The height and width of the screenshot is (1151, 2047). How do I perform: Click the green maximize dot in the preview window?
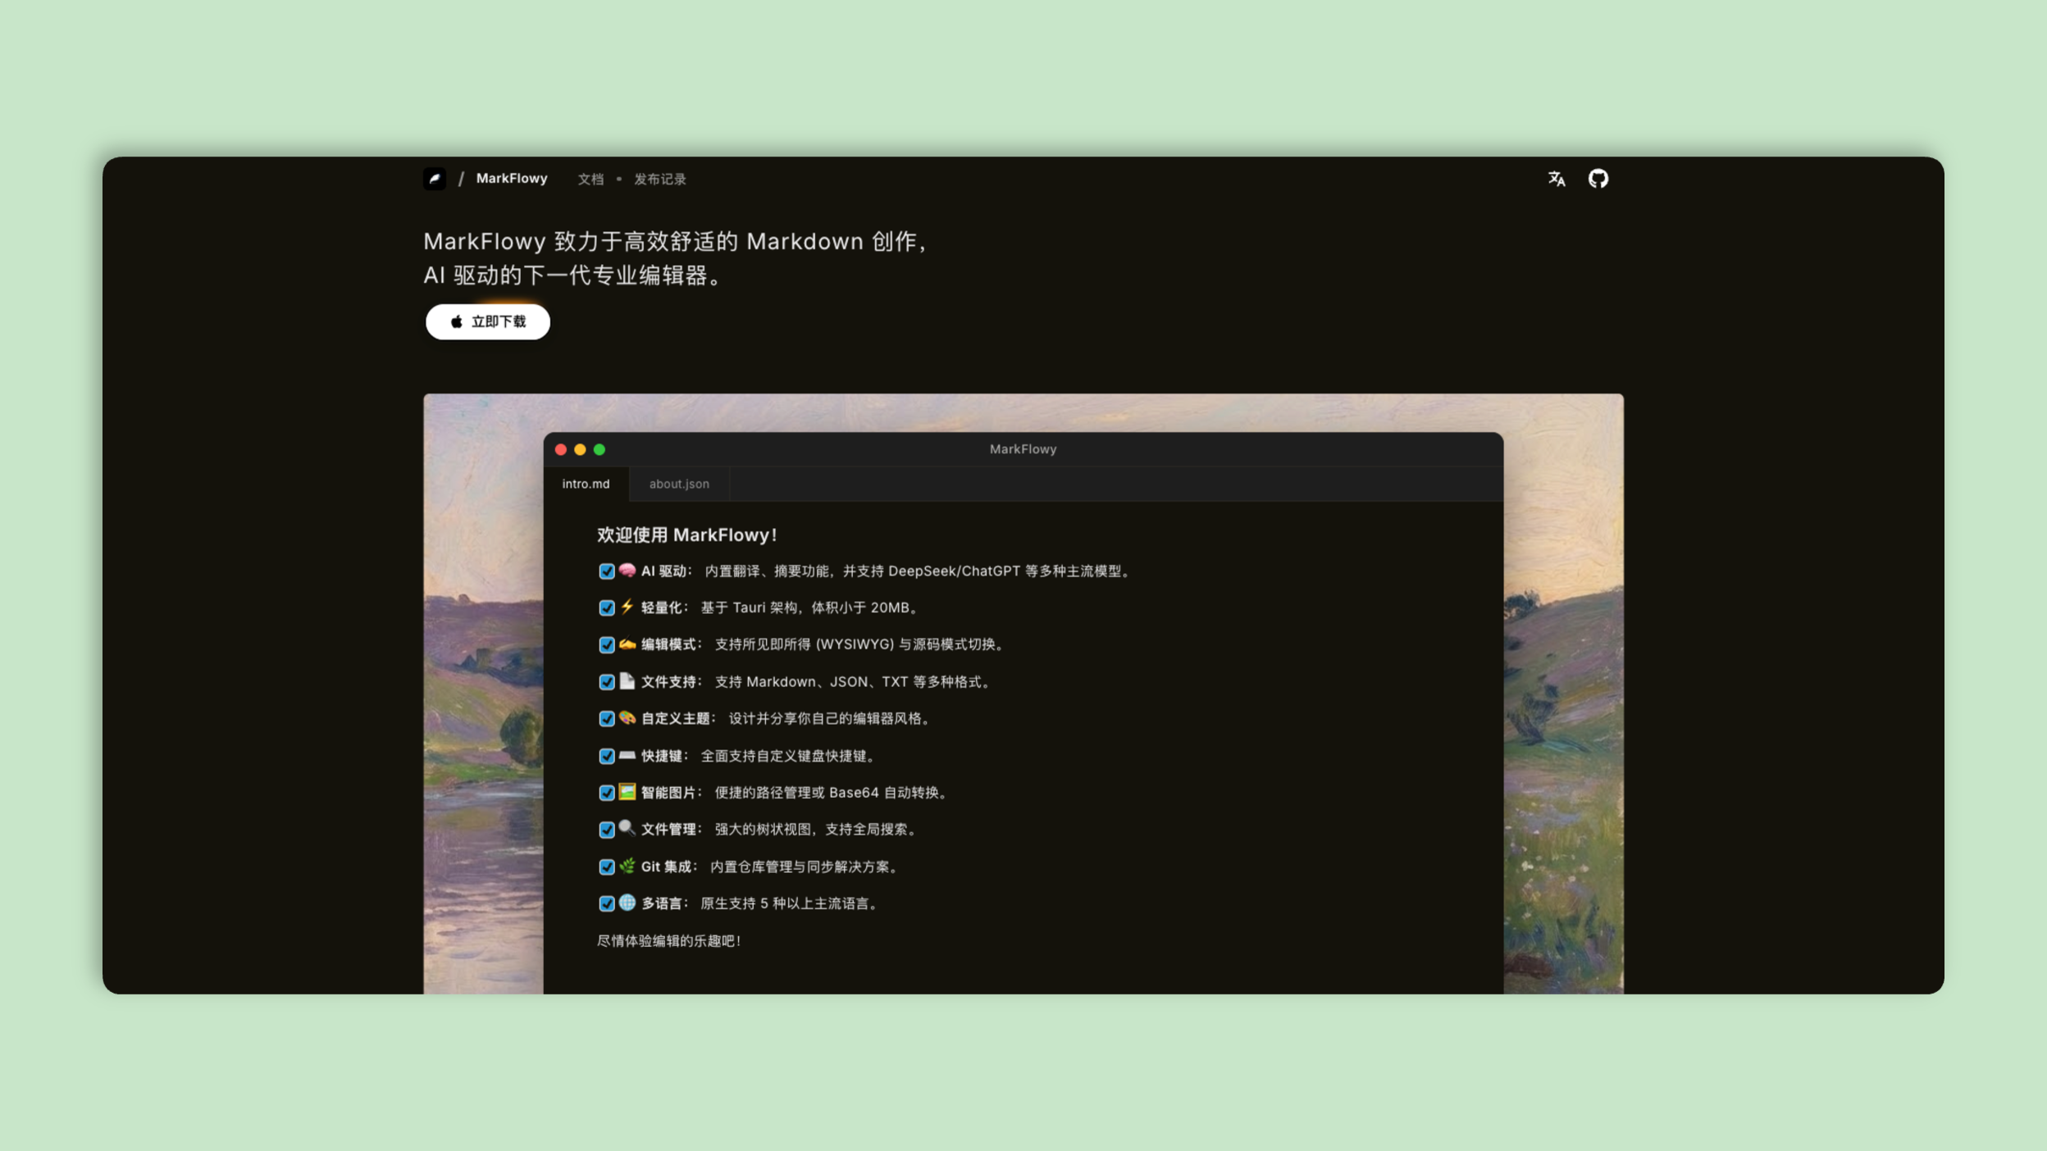coord(600,449)
